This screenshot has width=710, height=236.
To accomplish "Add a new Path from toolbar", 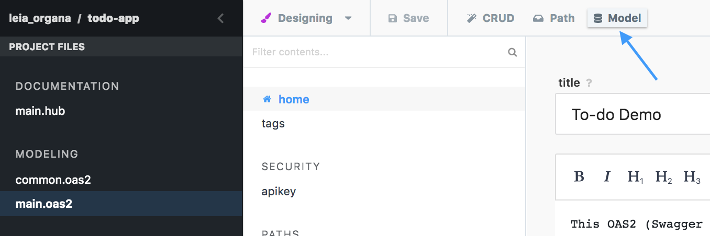I will (553, 18).
